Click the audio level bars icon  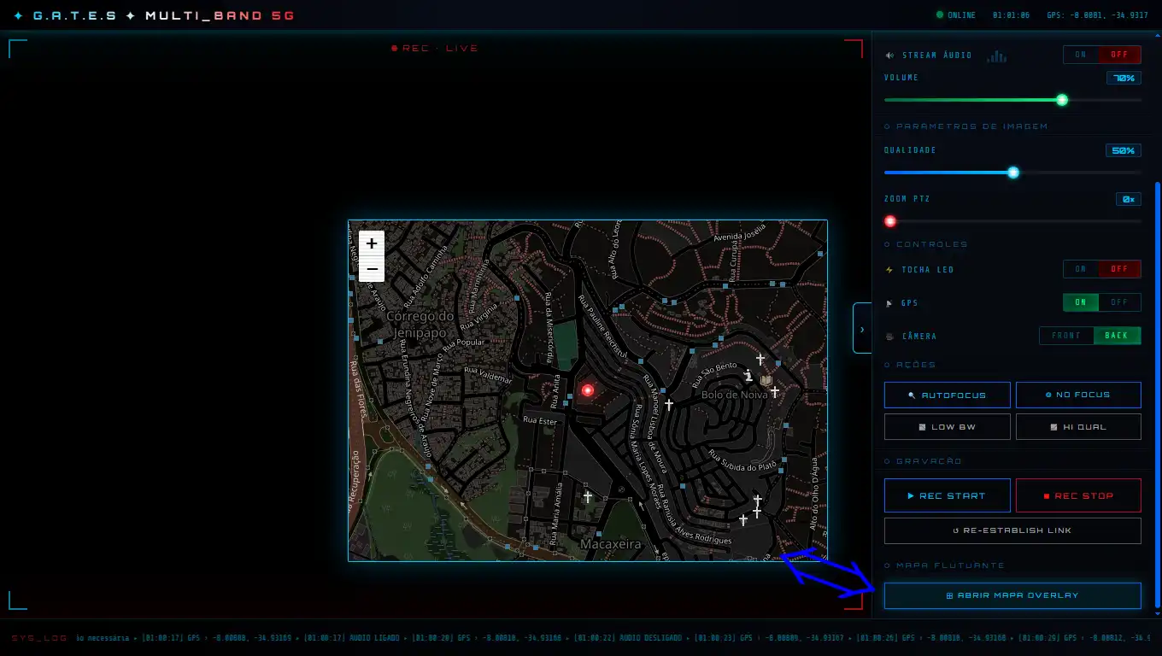[x=996, y=56]
